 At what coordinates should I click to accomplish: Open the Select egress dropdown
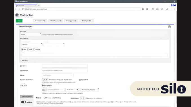[x=58, y=75]
